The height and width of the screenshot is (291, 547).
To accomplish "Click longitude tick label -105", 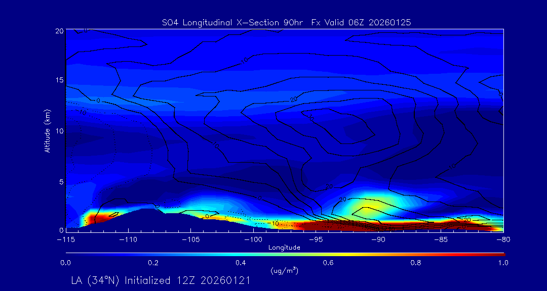I will coord(190,240).
